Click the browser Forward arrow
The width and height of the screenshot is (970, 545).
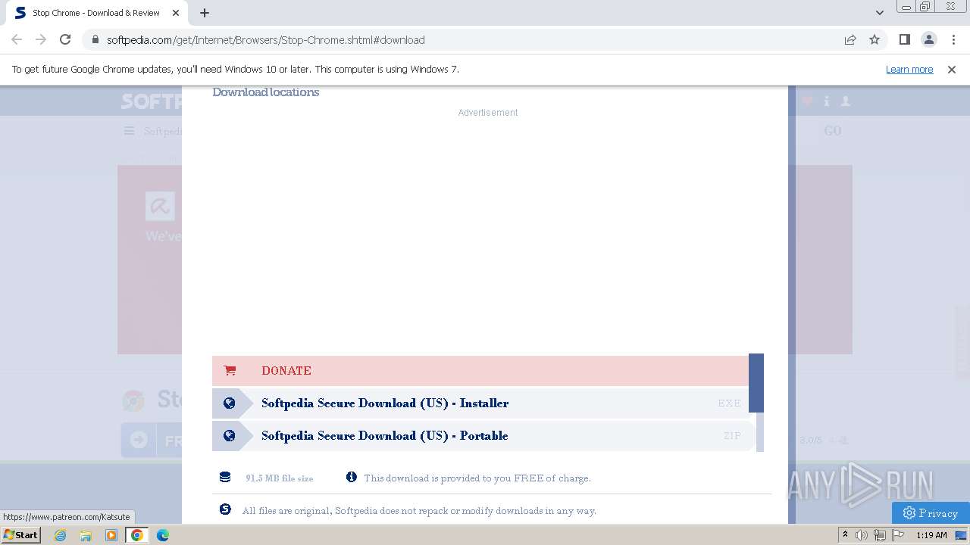tap(41, 39)
